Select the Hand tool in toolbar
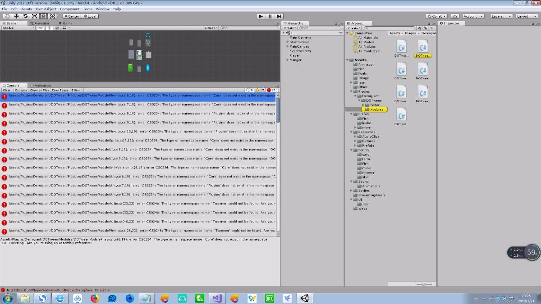 (x=7, y=16)
